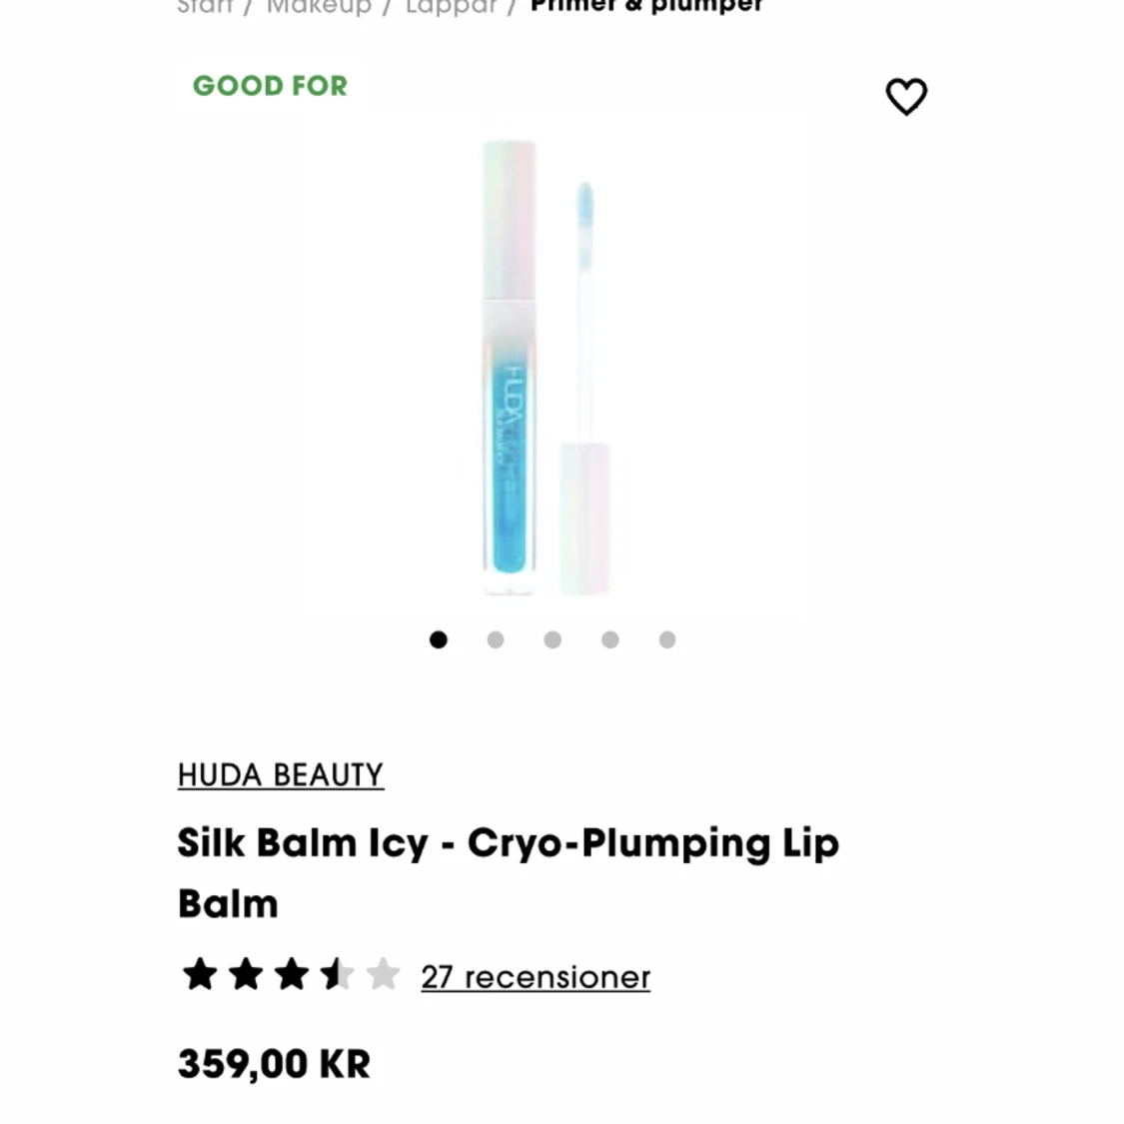Screen dimensions: 1124x1124
Task: Click the Silk Balm Icy product title
Action: (x=509, y=873)
